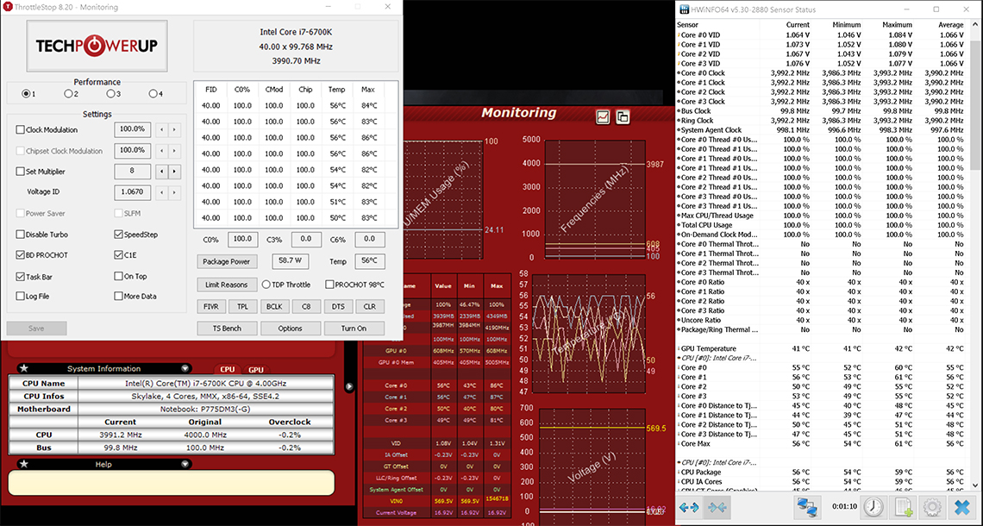Click the HWiNFO clock reset timer icon
The image size is (983, 526).
873,507
